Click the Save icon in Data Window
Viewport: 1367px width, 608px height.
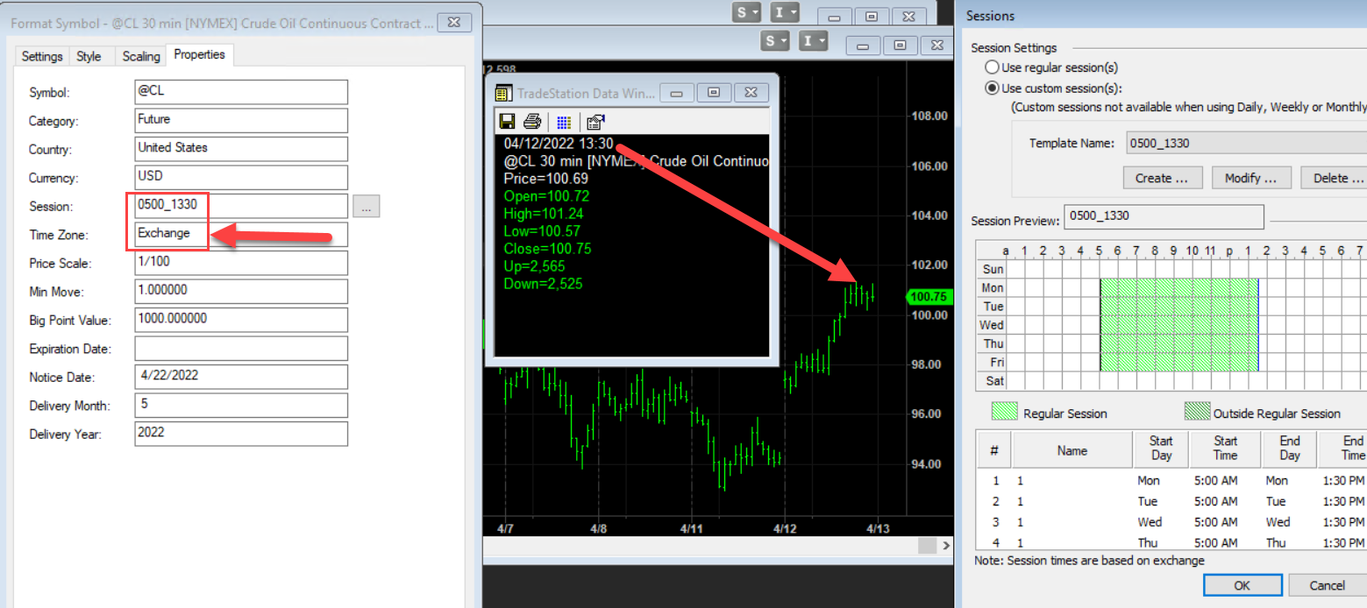(x=507, y=122)
